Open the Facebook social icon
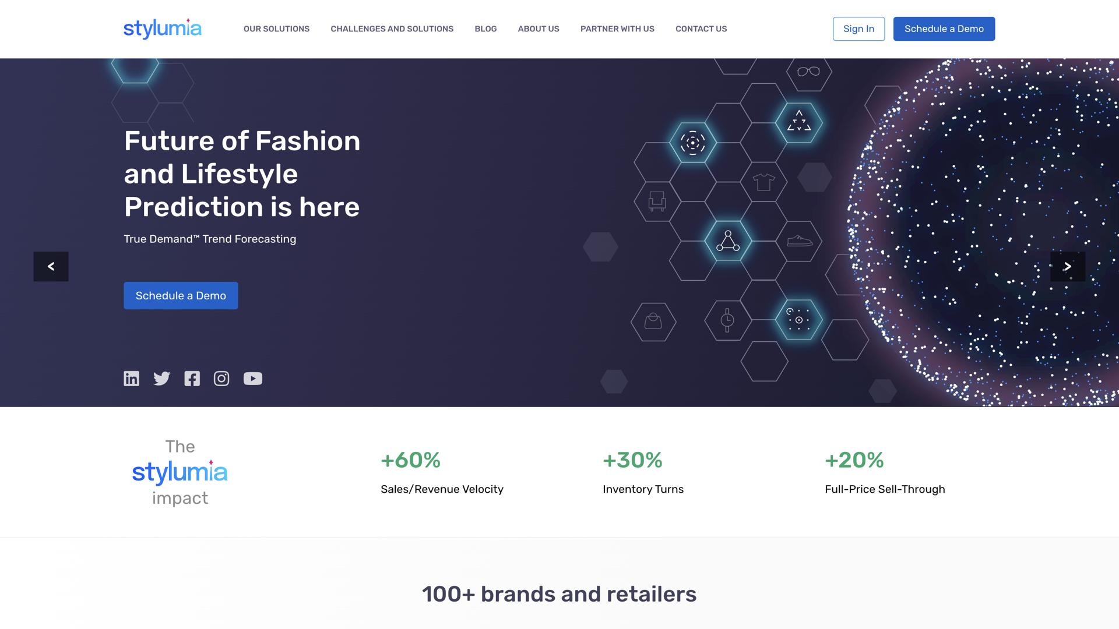 click(x=192, y=379)
